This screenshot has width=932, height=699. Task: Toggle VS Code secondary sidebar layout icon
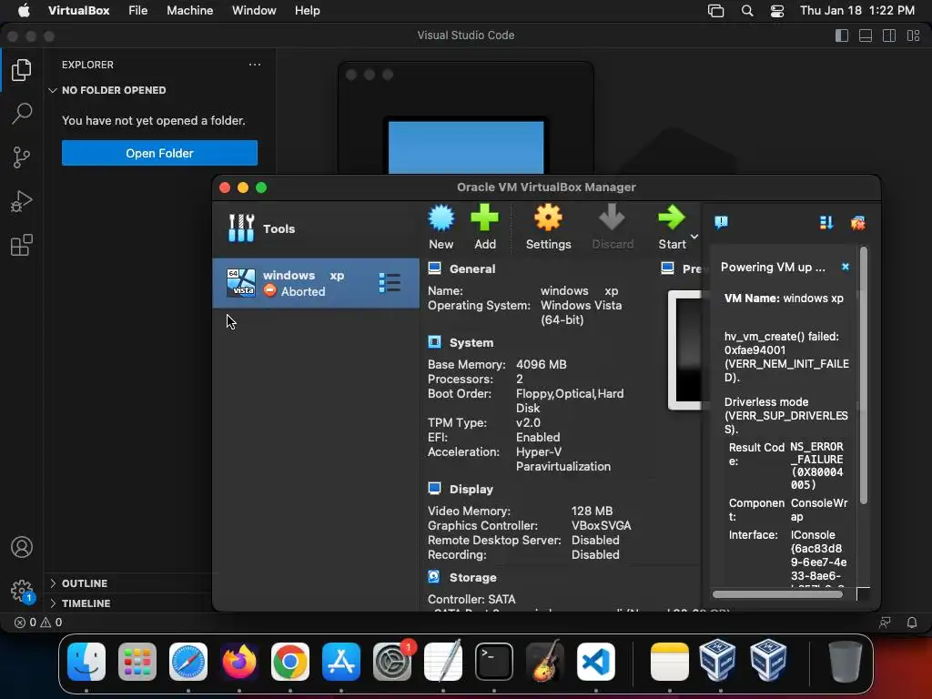pyautogui.click(x=889, y=35)
